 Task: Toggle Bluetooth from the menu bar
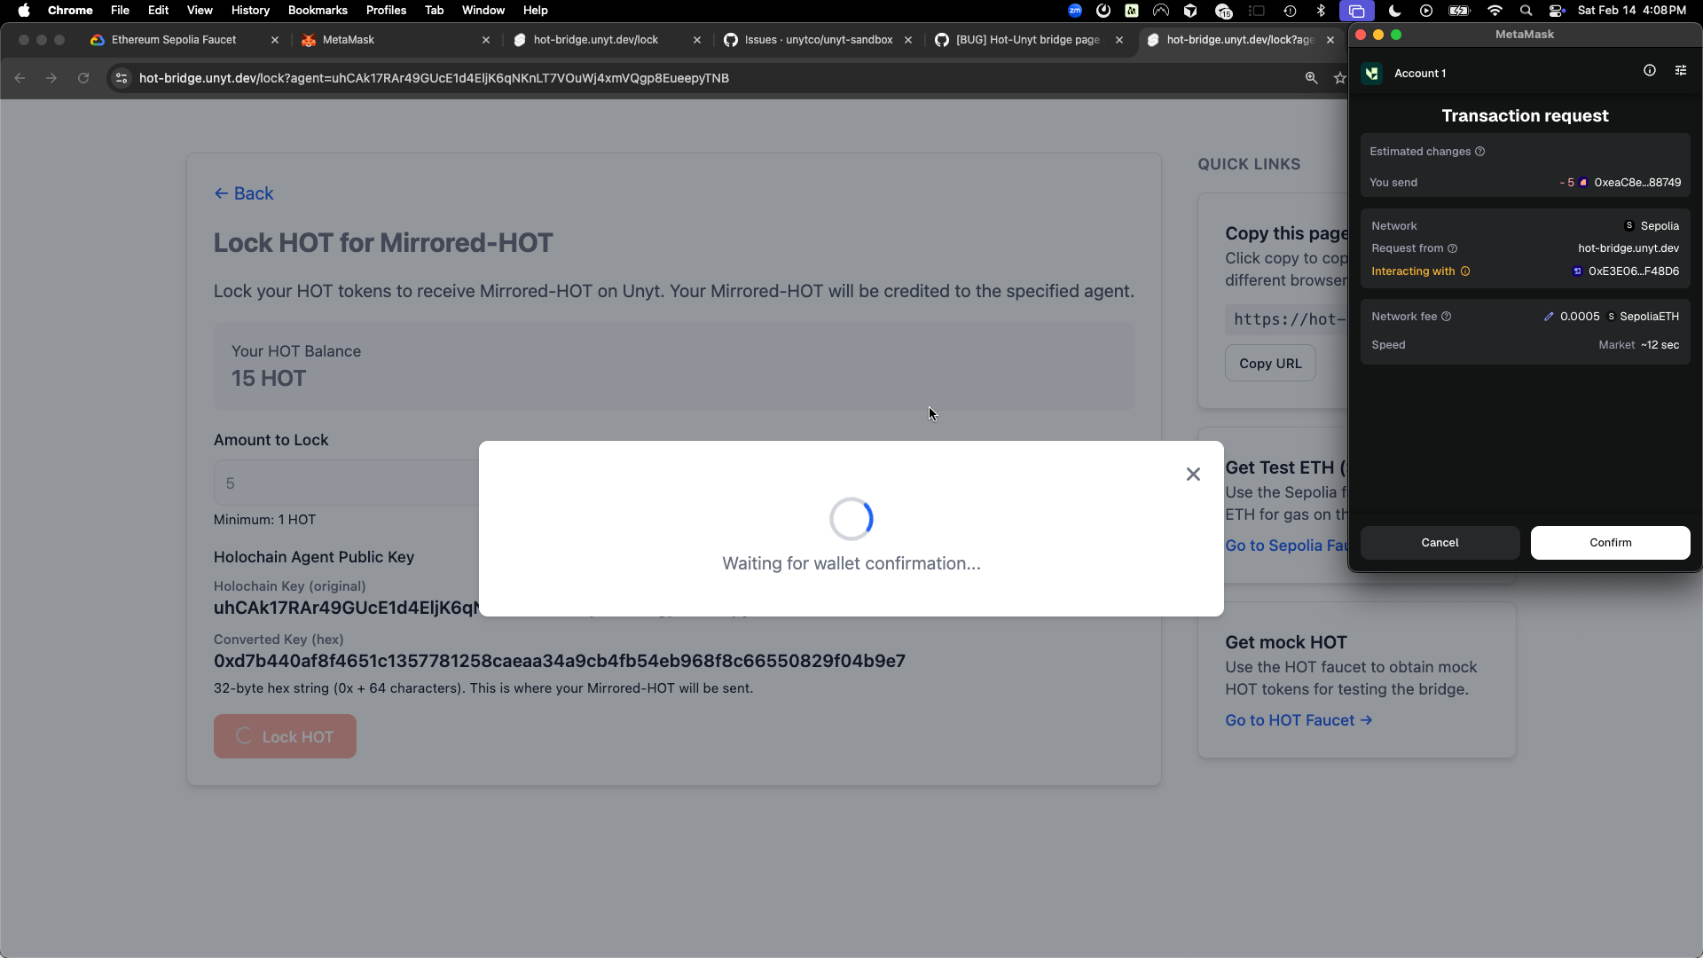[1321, 11]
